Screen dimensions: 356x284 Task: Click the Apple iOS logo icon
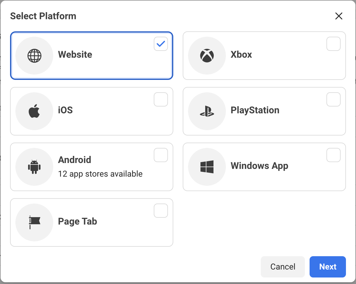34,111
